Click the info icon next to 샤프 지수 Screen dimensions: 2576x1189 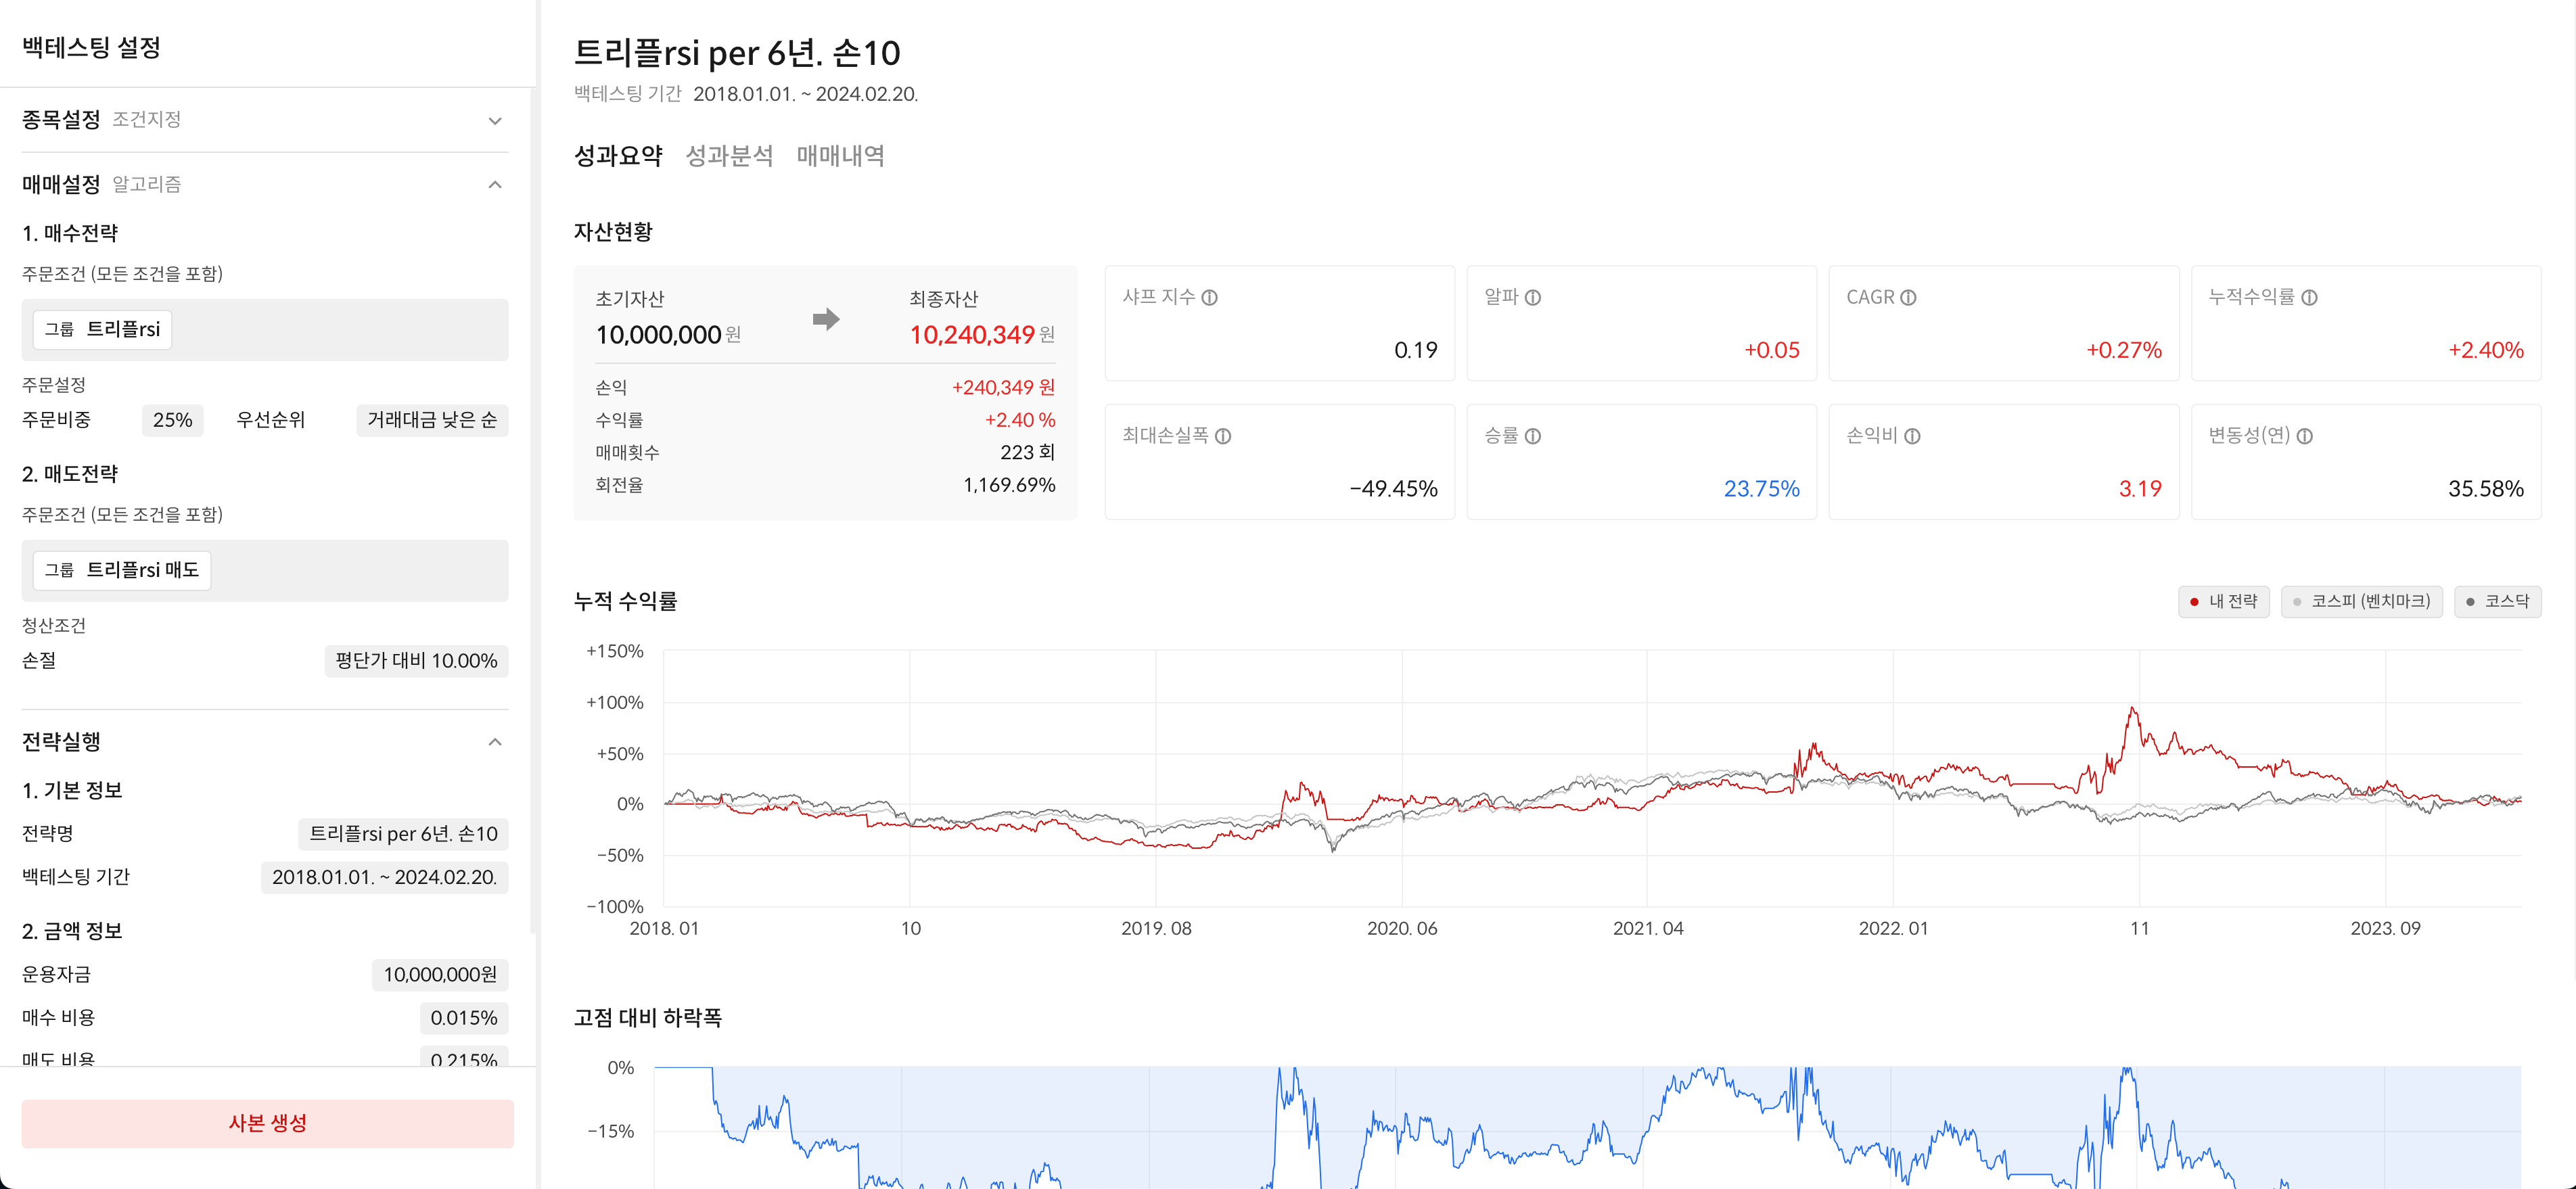point(1209,297)
